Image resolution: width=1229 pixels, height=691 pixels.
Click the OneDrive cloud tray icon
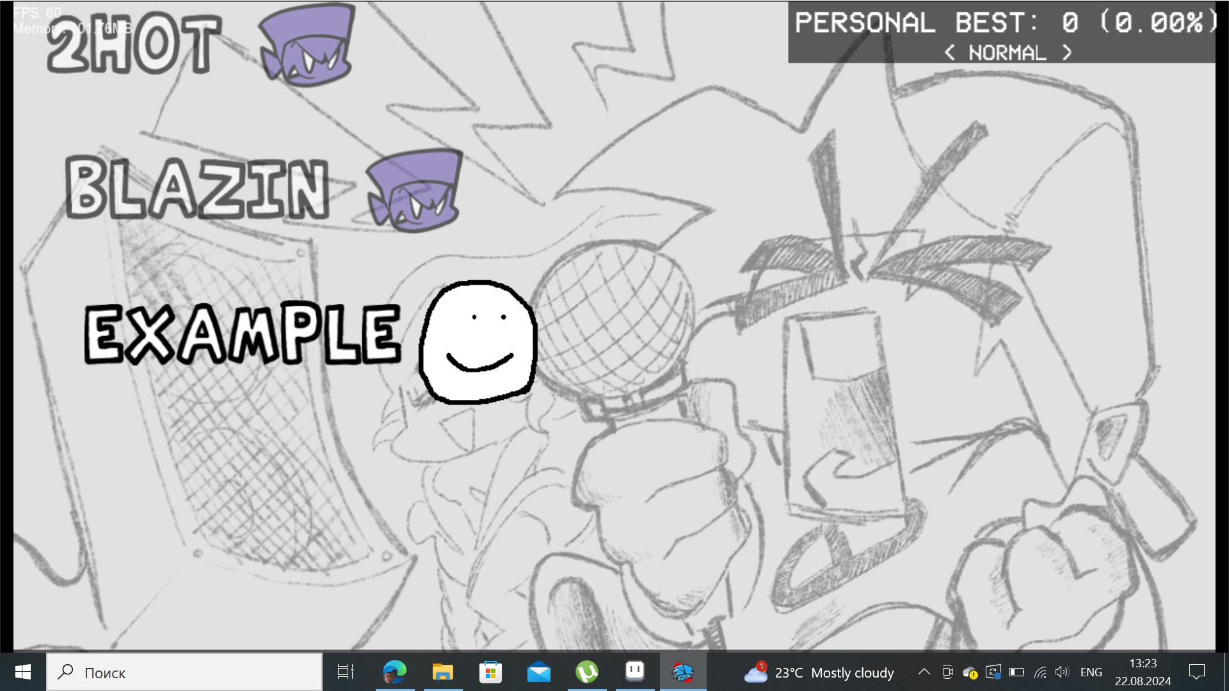coord(970,672)
